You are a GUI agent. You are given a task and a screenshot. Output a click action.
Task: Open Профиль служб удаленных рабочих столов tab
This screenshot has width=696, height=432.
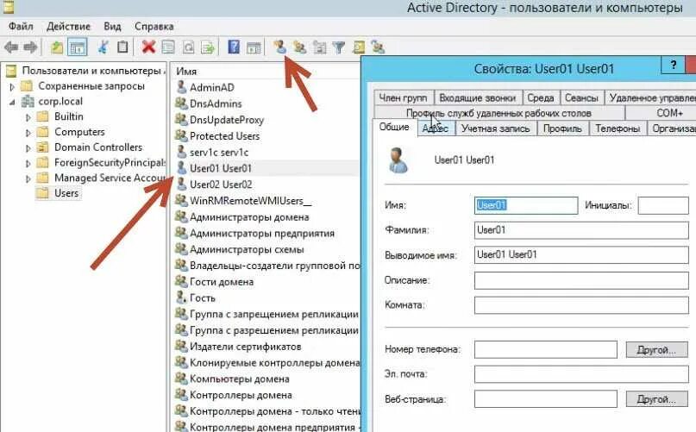498,113
